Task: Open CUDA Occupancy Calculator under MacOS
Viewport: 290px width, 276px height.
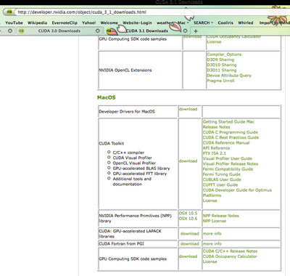Action: pyautogui.click(x=230, y=256)
